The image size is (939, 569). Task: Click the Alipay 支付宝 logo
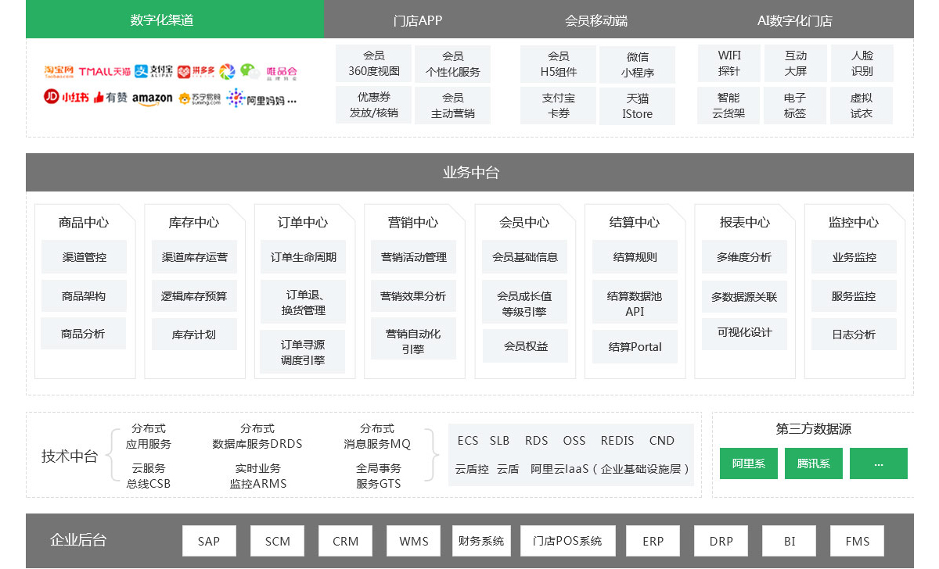tap(153, 72)
